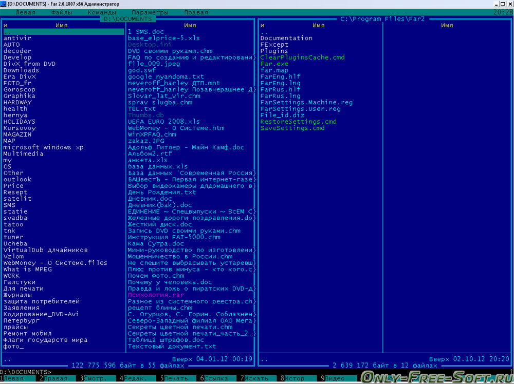Click F5 Печать key bar button
Screen dimensions: 514x384
[178, 378]
